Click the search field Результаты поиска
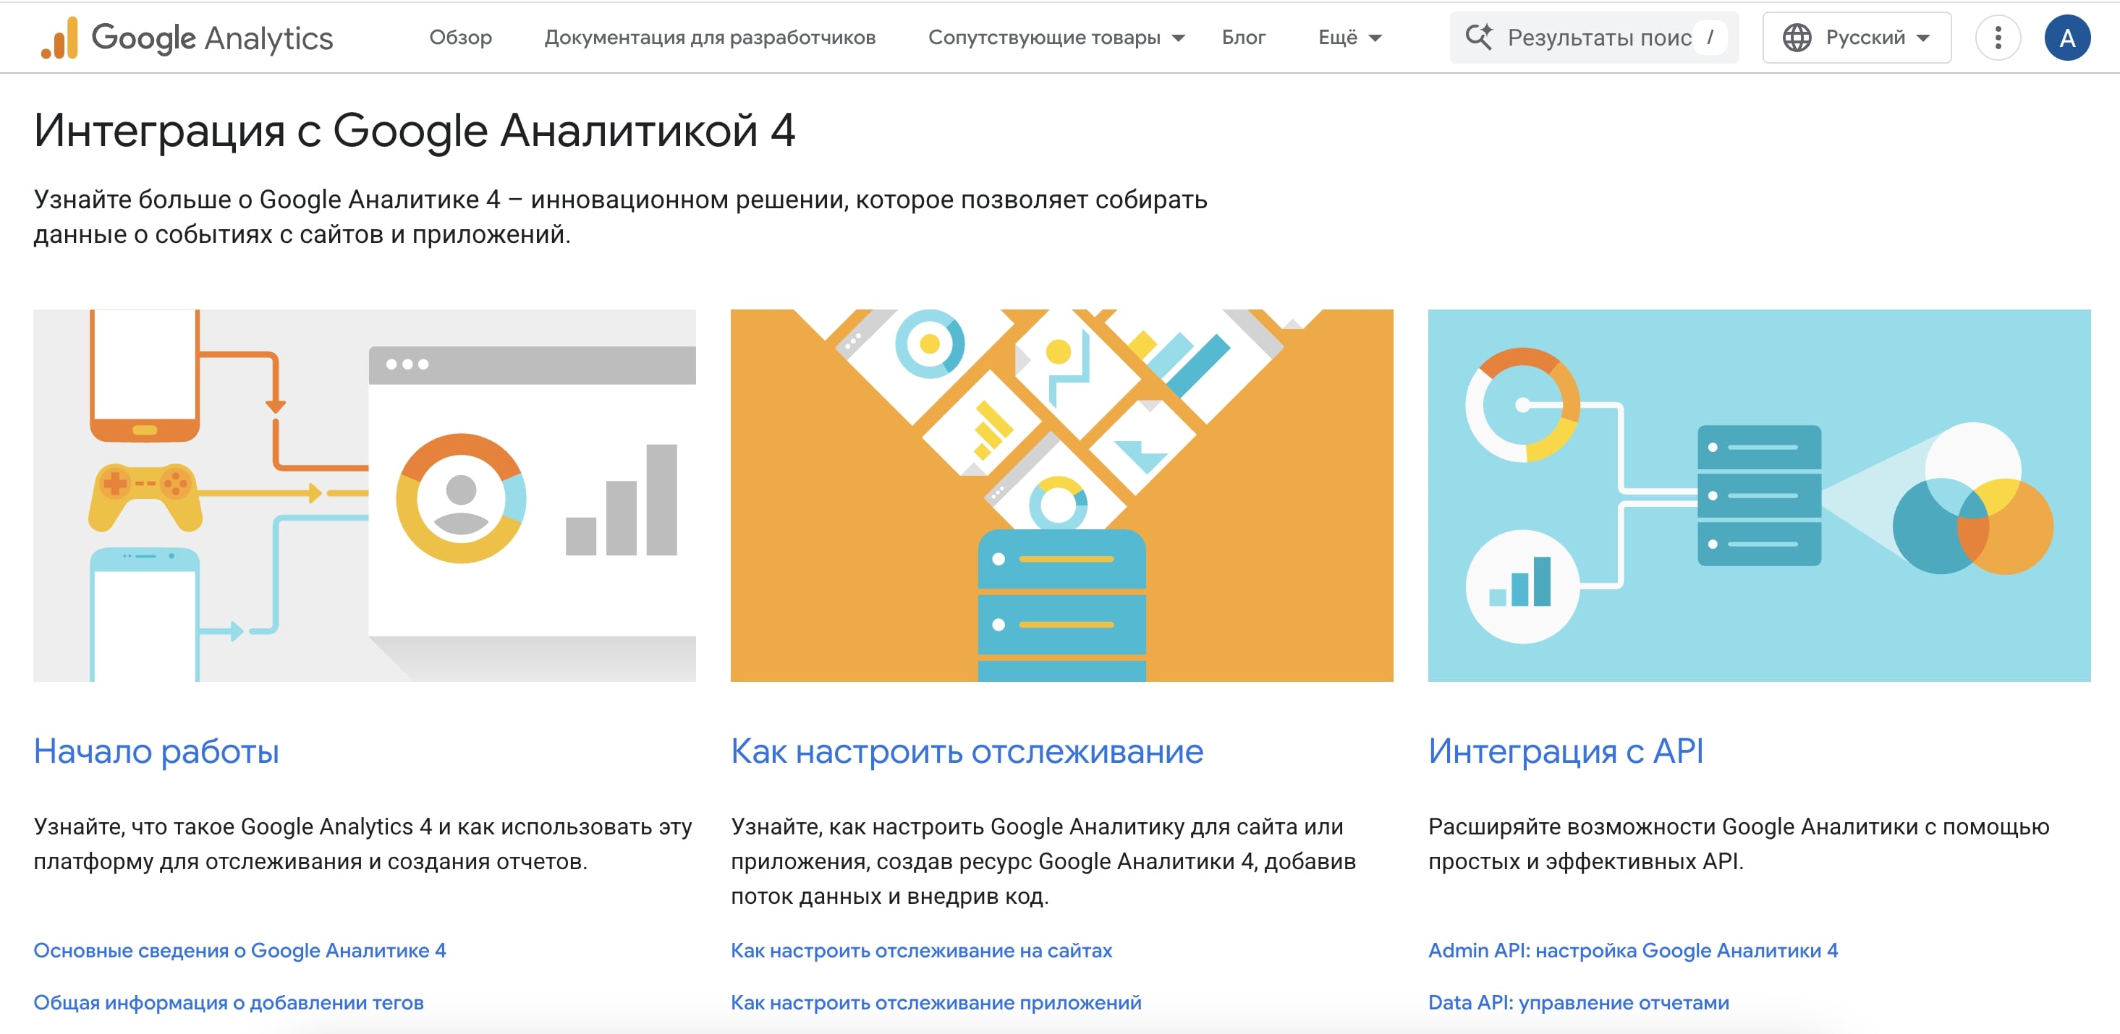The width and height of the screenshot is (2120, 1034). pyautogui.click(x=1594, y=38)
